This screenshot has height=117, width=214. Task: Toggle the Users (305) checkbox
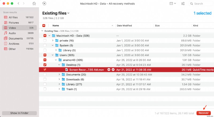tap(45, 55)
